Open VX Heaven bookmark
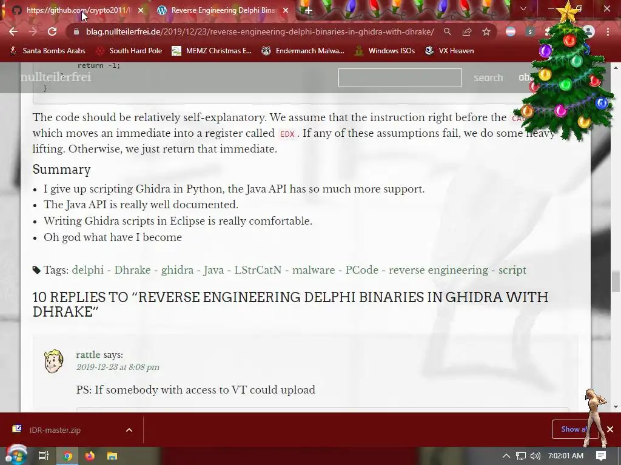This screenshot has width=621, height=465. coord(449,51)
